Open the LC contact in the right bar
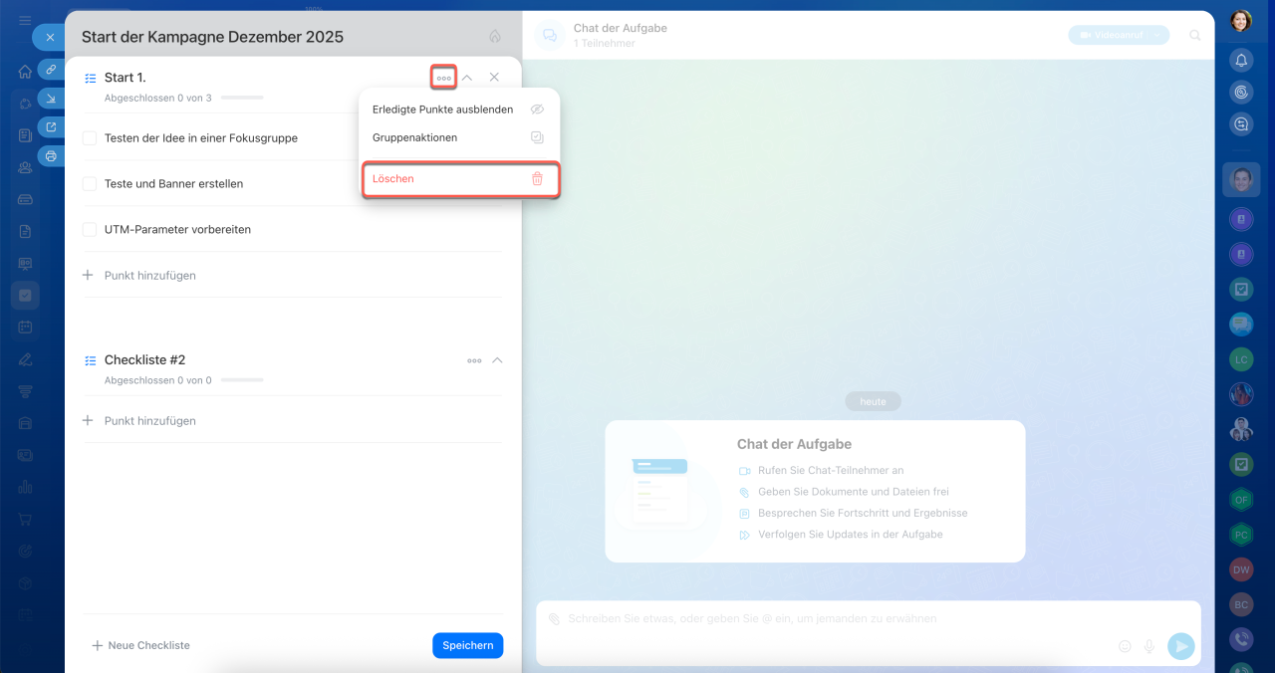Viewport: 1275px width, 673px height. (x=1241, y=358)
